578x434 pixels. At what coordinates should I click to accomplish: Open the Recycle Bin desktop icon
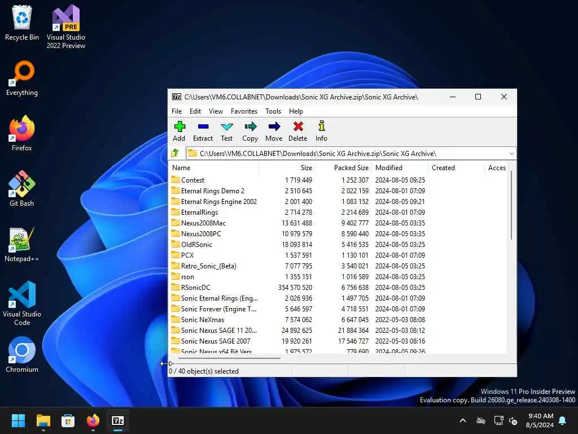pos(22,23)
